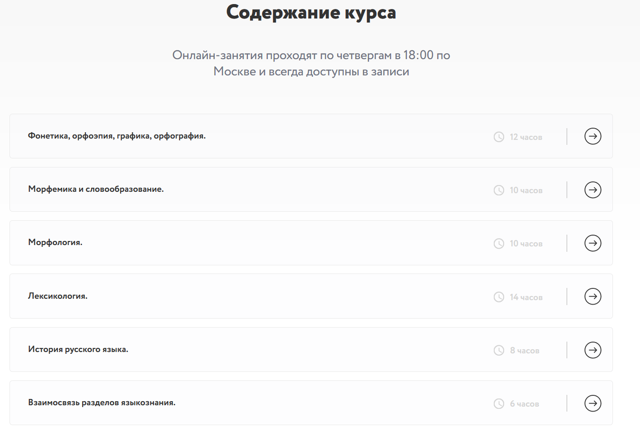Click the Онлайн-занятия schedule subtitle
Viewport: 640px width, 440px height.
pyautogui.click(x=311, y=63)
